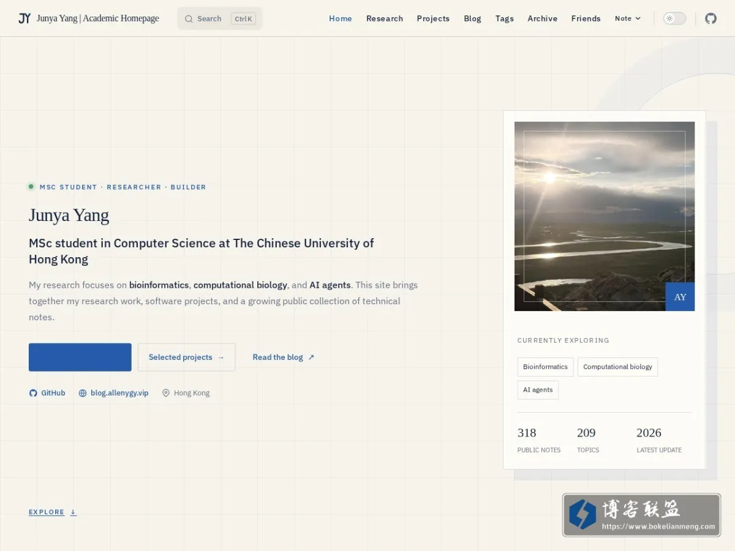Follow the Read the blog link
This screenshot has width=735, height=551.
point(284,357)
